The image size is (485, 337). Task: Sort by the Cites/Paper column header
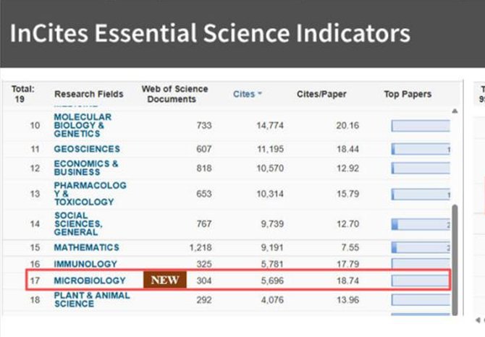pyautogui.click(x=321, y=94)
